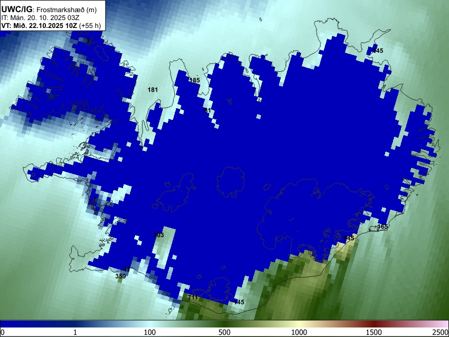Image resolution: width=449 pixels, height=337 pixels.
Task: Click the map value label '945'
Action: 349,238
